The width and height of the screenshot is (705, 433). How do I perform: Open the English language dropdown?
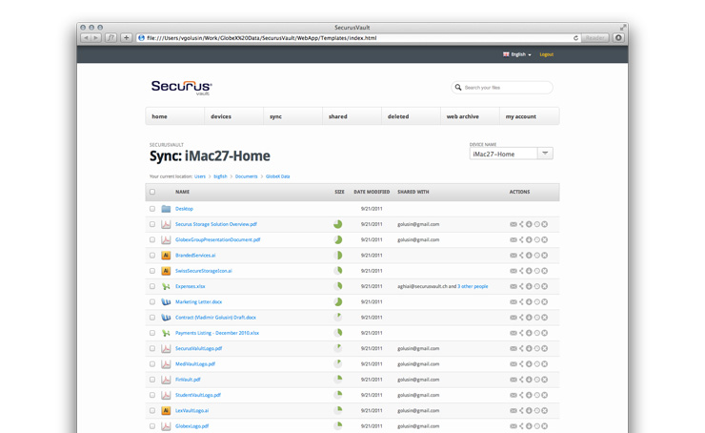click(517, 54)
